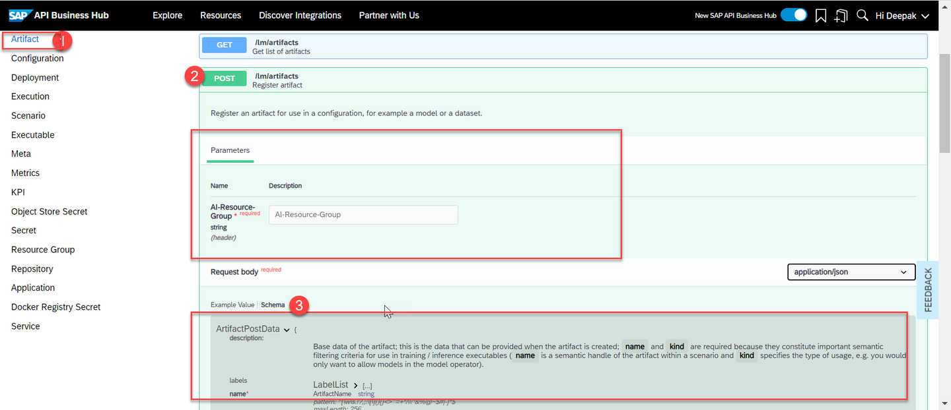Open the application/json content type dropdown
This screenshot has width=951, height=410.
[x=851, y=272]
